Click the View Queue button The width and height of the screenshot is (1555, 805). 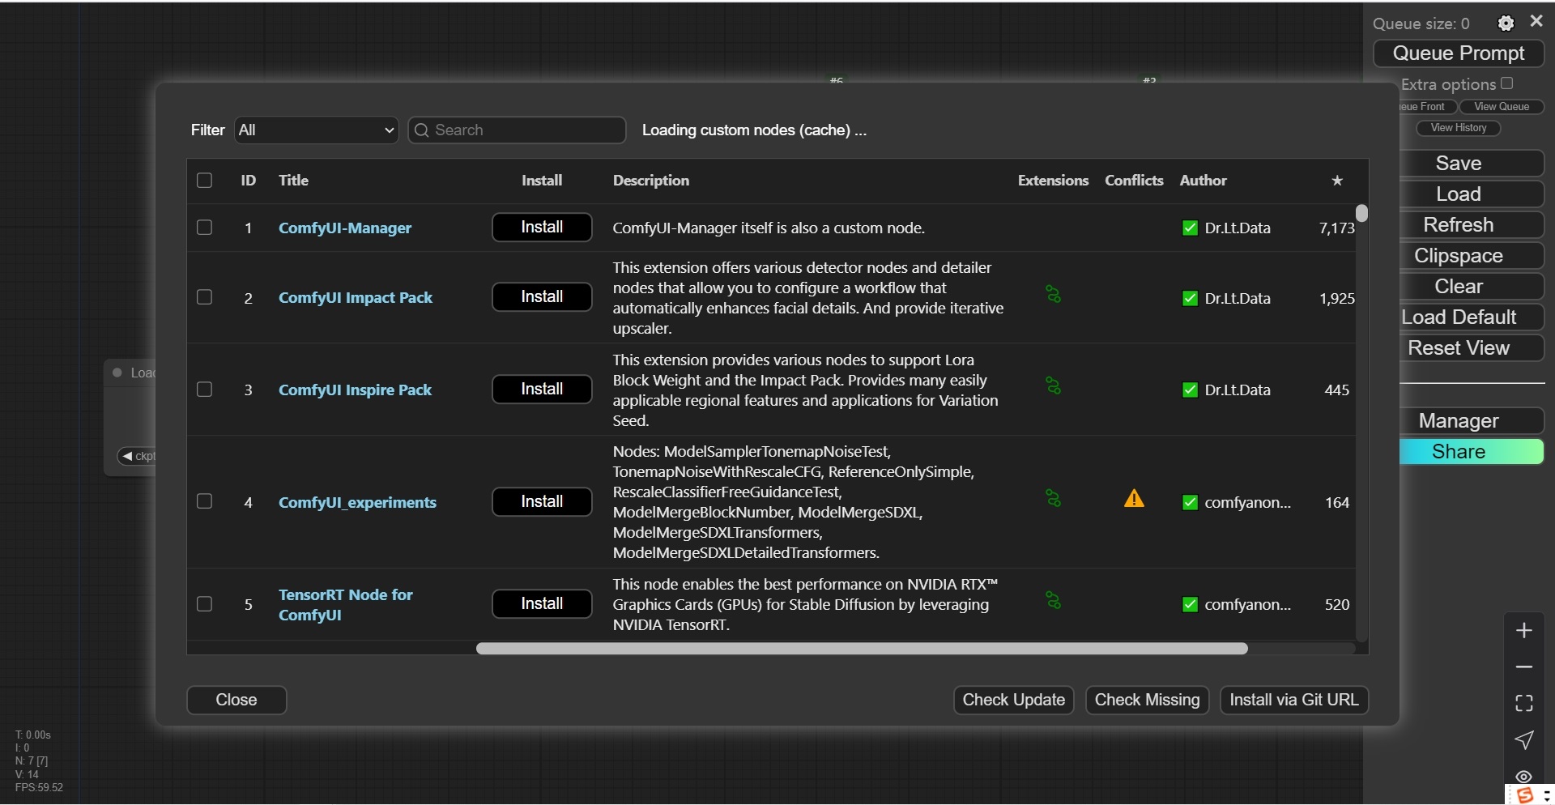pyautogui.click(x=1502, y=107)
